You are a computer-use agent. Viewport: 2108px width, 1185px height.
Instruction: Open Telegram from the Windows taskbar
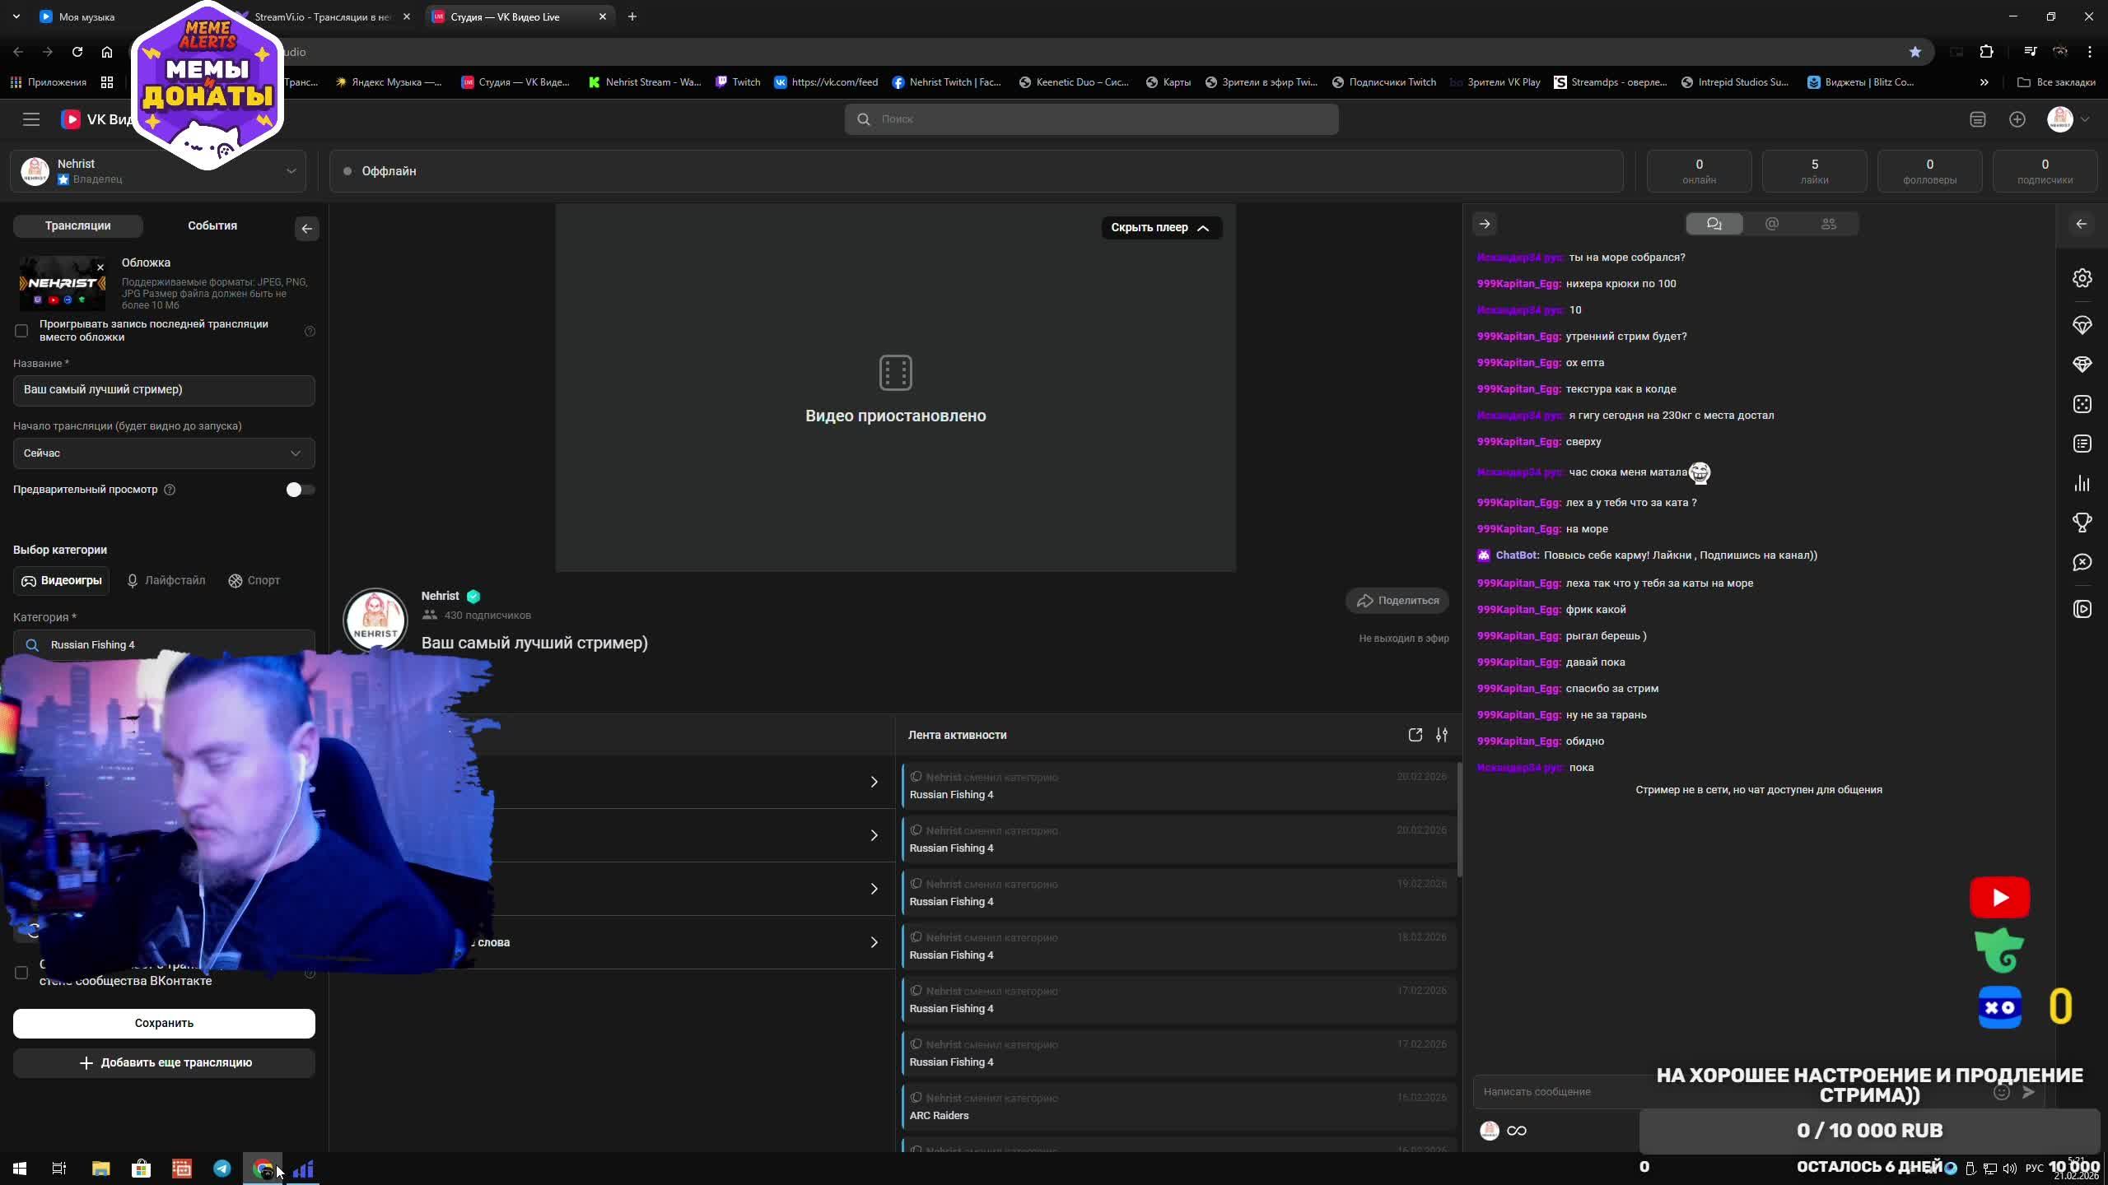tap(222, 1169)
